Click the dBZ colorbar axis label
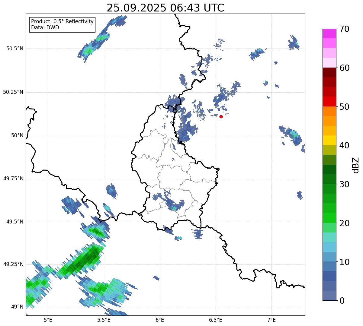The width and height of the screenshot is (363, 326). tap(356, 165)
